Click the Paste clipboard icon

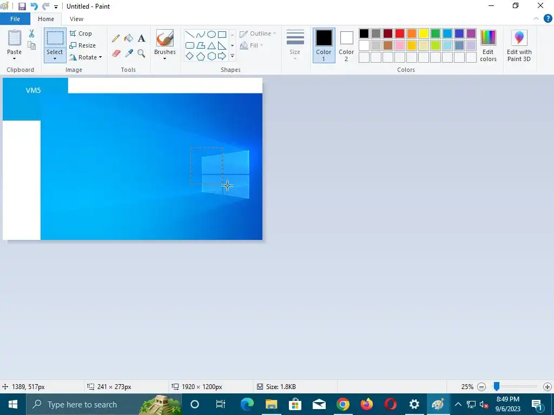[15, 38]
